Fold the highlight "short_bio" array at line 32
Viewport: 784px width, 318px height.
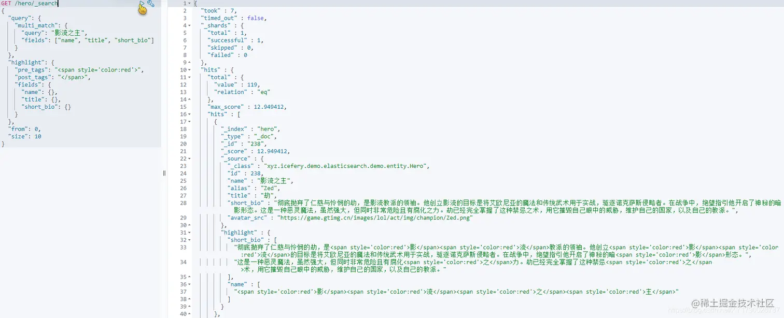click(x=189, y=240)
